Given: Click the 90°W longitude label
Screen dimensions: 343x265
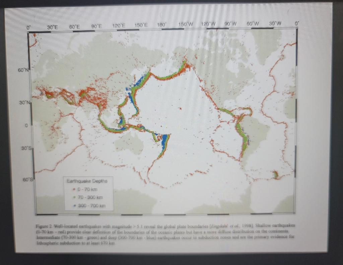Looking at the screenshot, I should (x=230, y=24).
